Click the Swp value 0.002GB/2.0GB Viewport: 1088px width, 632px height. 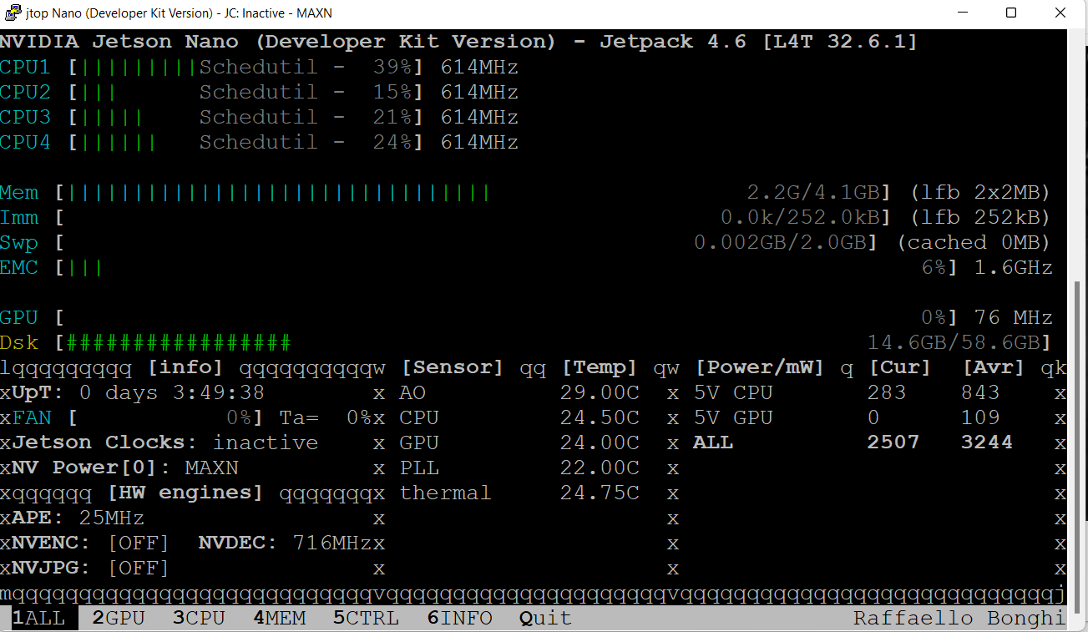pyautogui.click(x=780, y=243)
